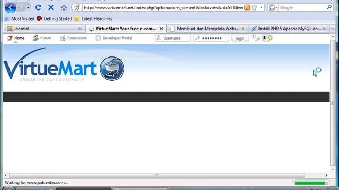
Task: Select the VirtueMart: Your free e-com... tab
Action: point(126,28)
